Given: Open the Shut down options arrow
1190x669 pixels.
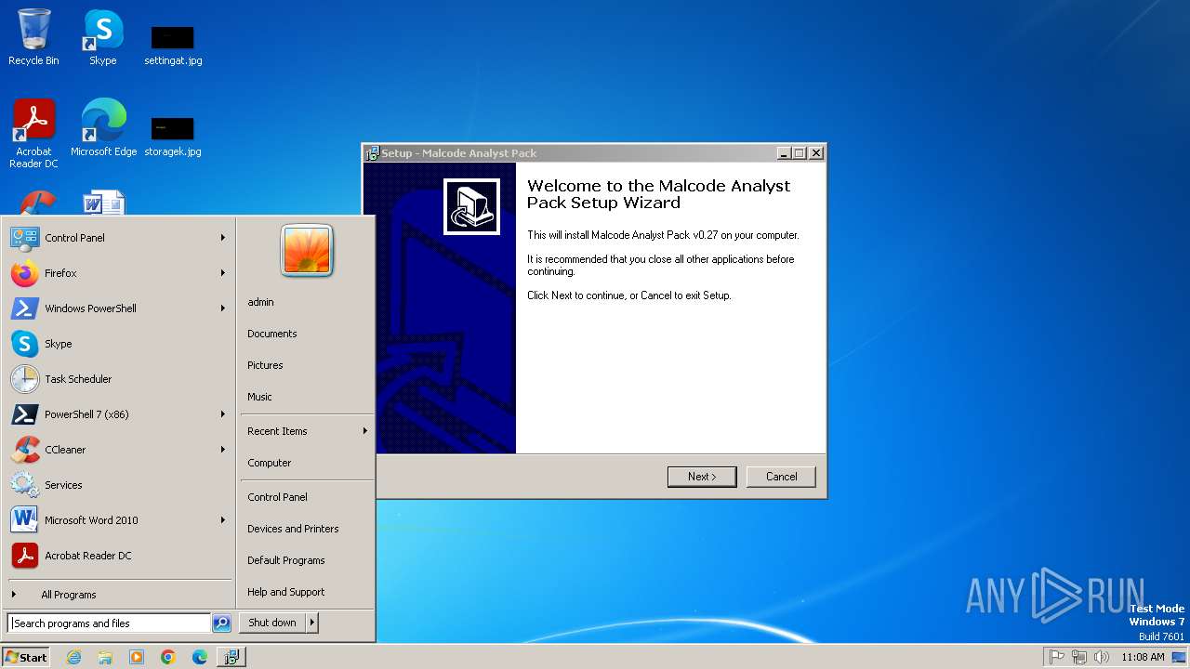Looking at the screenshot, I should [x=312, y=623].
